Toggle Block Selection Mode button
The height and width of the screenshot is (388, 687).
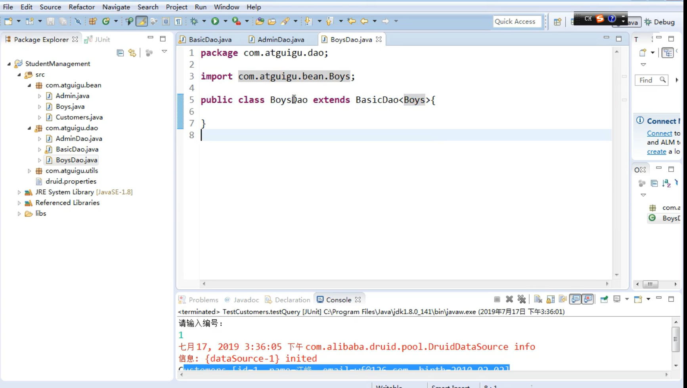click(x=166, y=21)
